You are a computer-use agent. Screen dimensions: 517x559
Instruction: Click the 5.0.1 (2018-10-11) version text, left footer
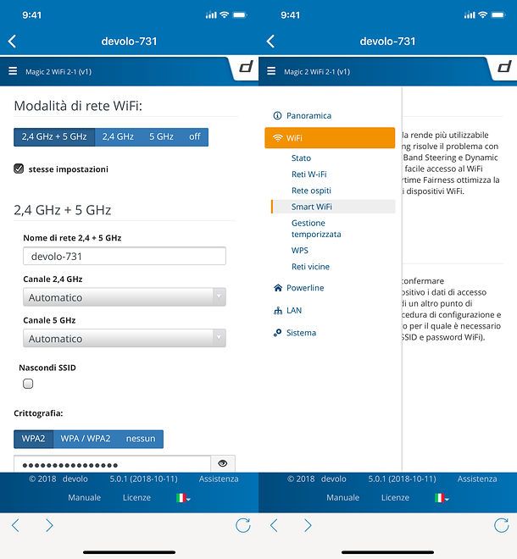(x=144, y=479)
